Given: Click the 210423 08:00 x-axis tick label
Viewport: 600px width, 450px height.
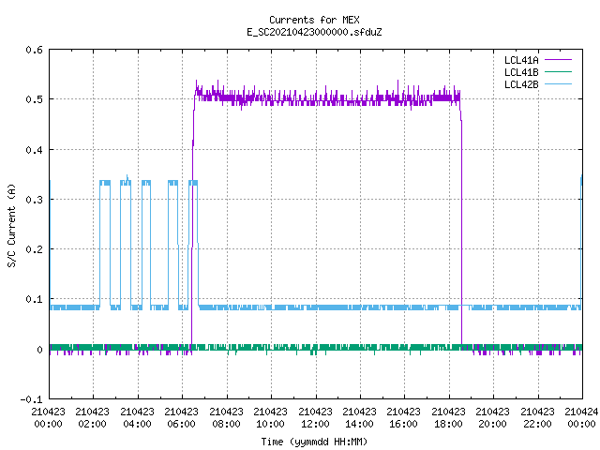Looking at the screenshot, I should [x=226, y=417].
